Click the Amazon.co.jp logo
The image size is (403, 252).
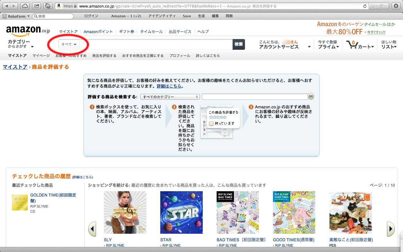click(x=28, y=31)
